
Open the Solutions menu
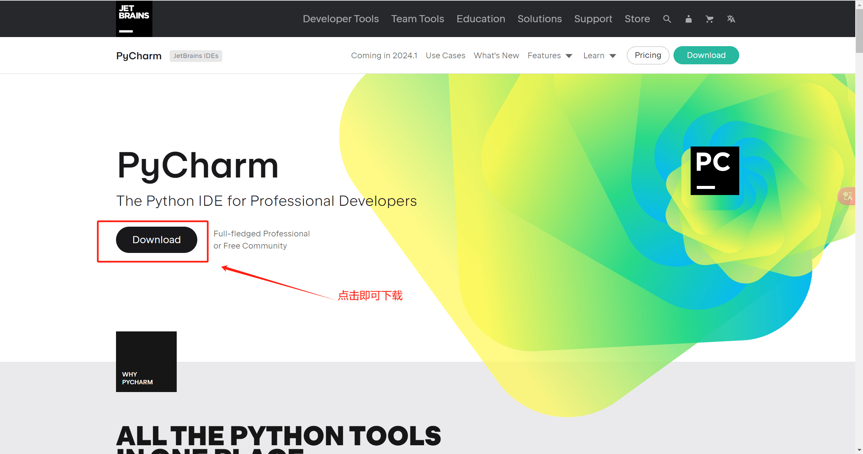pyautogui.click(x=540, y=19)
